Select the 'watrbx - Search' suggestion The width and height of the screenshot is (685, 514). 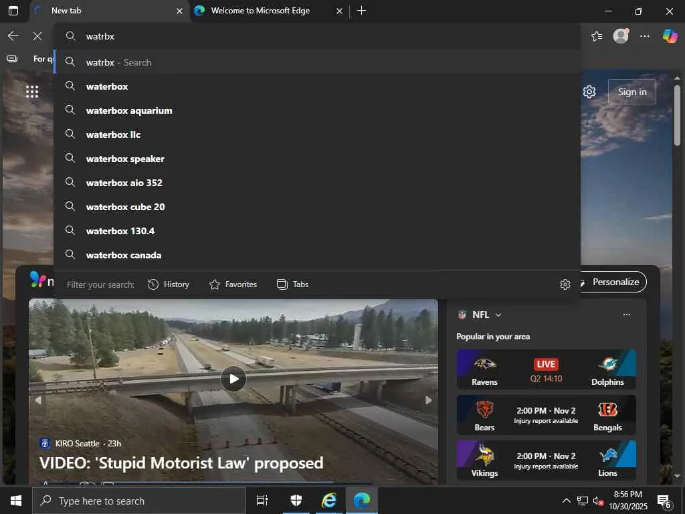click(x=317, y=62)
